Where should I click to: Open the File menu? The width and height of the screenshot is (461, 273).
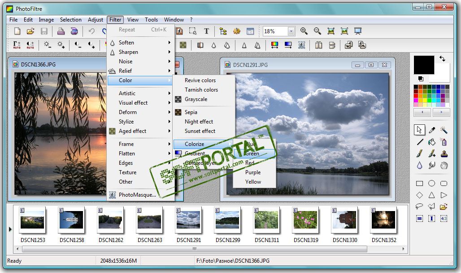point(13,20)
